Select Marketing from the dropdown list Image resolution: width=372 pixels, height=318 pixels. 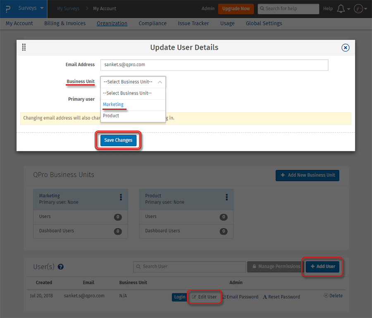pyautogui.click(x=133, y=104)
